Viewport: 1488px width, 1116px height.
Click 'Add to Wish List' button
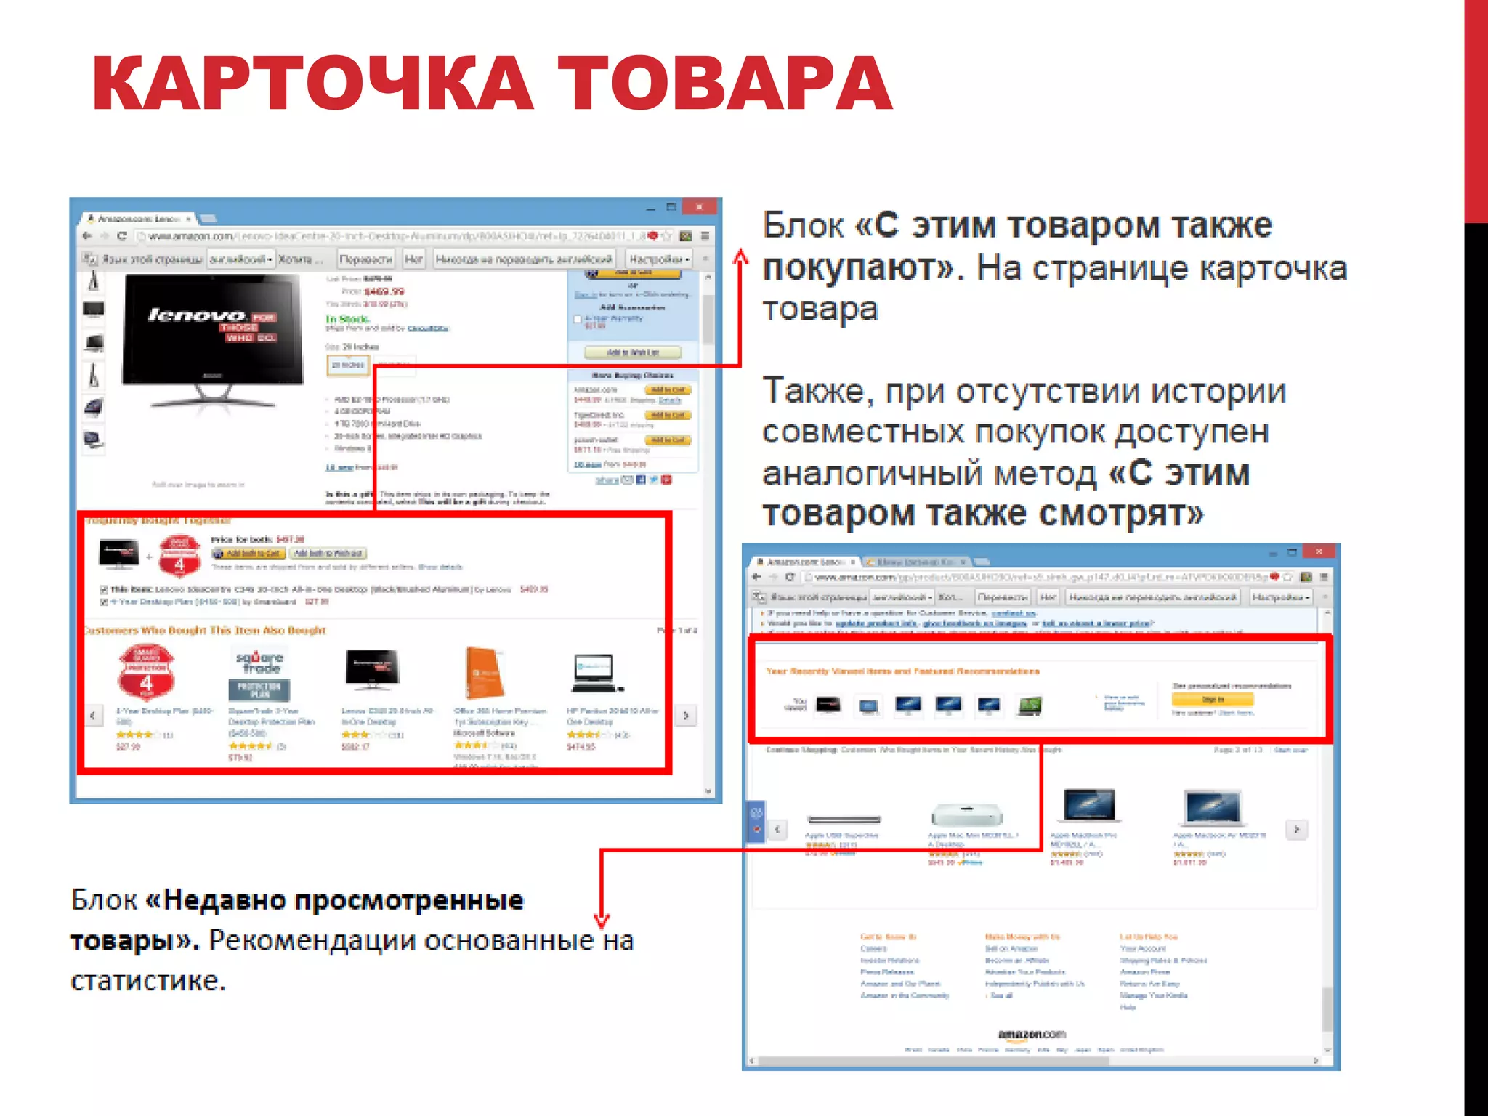point(633,352)
